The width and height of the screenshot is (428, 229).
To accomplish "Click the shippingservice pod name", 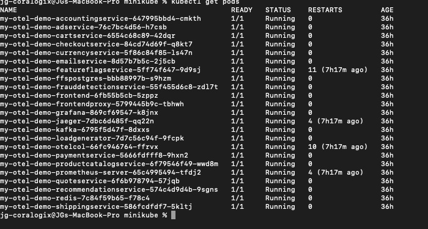I will click(96, 206).
